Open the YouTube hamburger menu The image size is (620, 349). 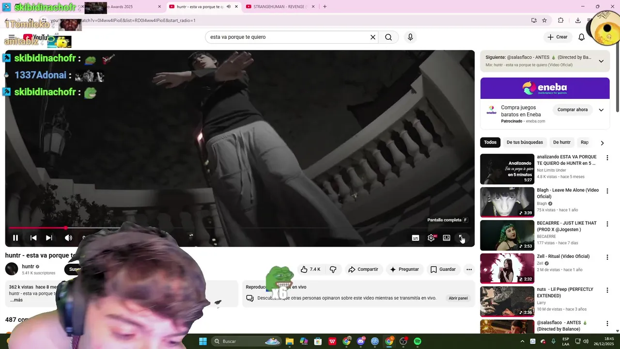click(12, 37)
